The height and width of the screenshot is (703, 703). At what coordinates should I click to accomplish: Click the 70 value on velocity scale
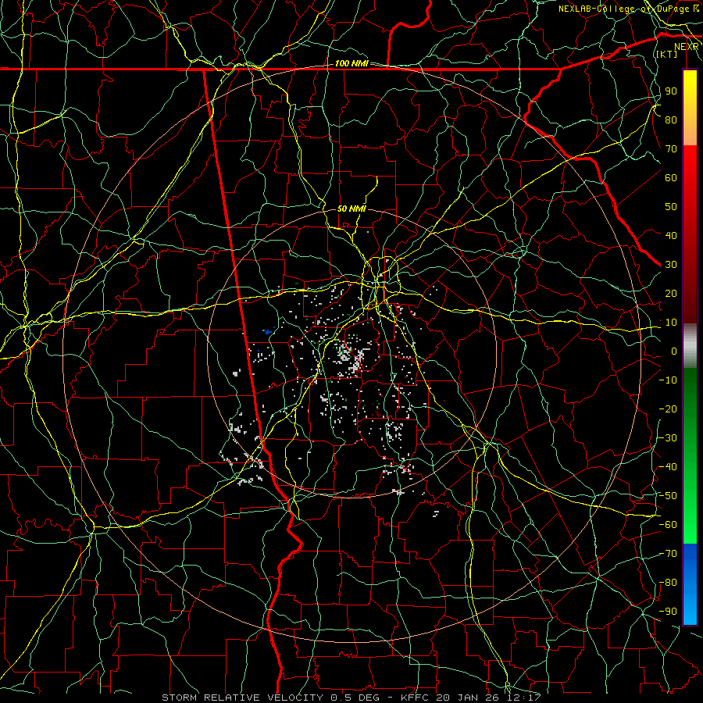pos(671,149)
